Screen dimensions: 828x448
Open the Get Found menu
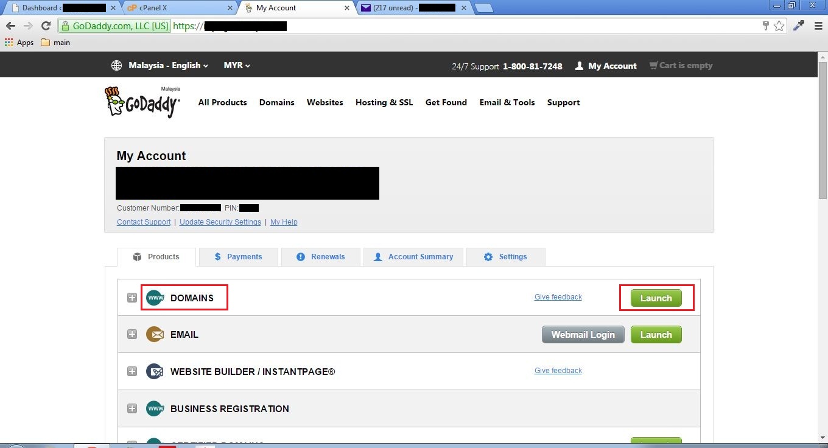pyautogui.click(x=446, y=102)
